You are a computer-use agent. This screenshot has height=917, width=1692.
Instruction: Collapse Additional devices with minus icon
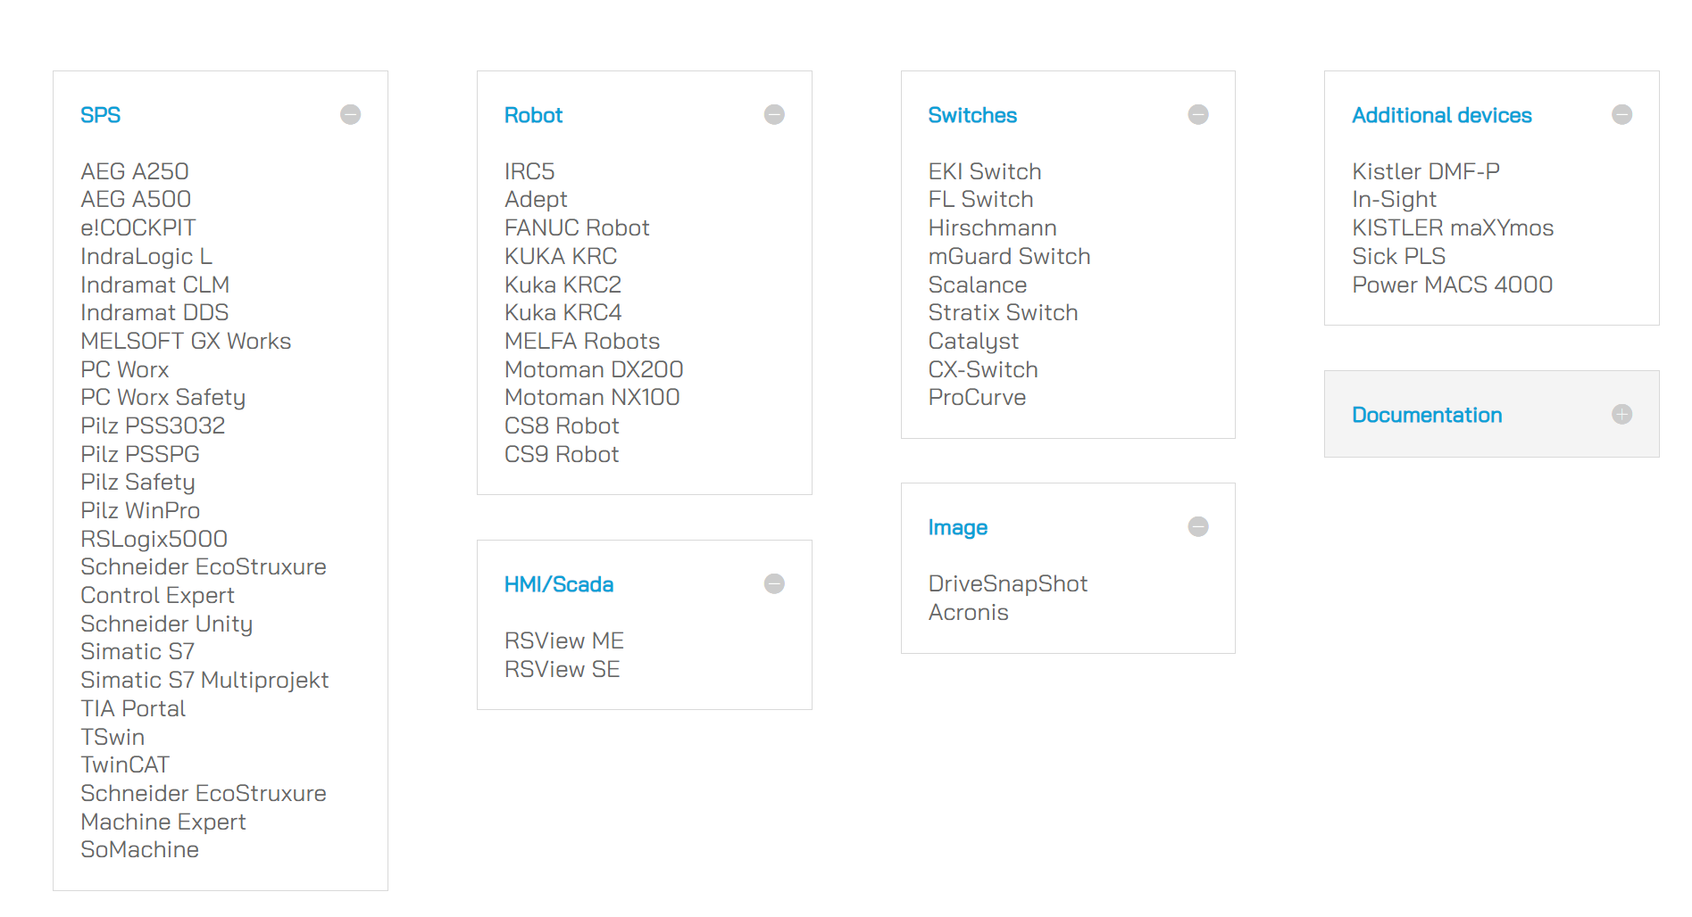tap(1621, 115)
